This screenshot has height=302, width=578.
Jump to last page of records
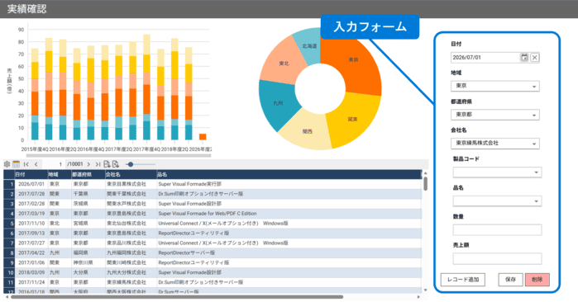98,164
